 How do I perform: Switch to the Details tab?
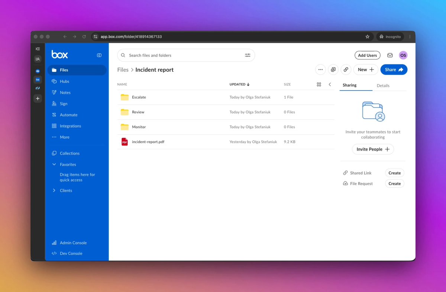[383, 86]
